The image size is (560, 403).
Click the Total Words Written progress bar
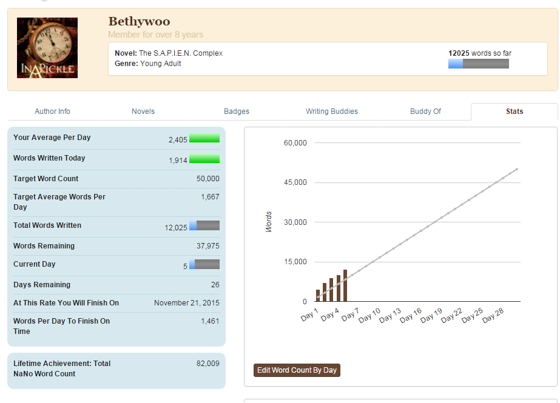point(204,225)
